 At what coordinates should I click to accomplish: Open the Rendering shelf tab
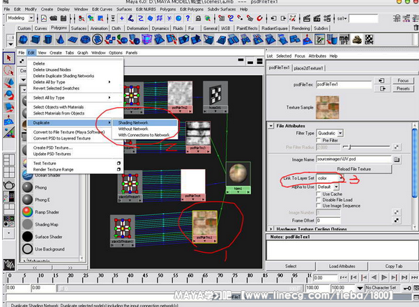tap(300, 29)
